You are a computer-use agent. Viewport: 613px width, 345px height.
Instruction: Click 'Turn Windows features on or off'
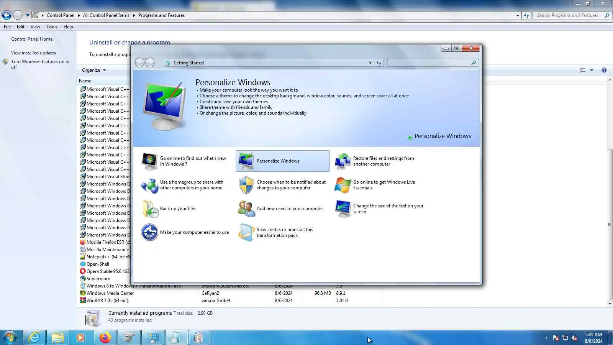pyautogui.click(x=40, y=64)
